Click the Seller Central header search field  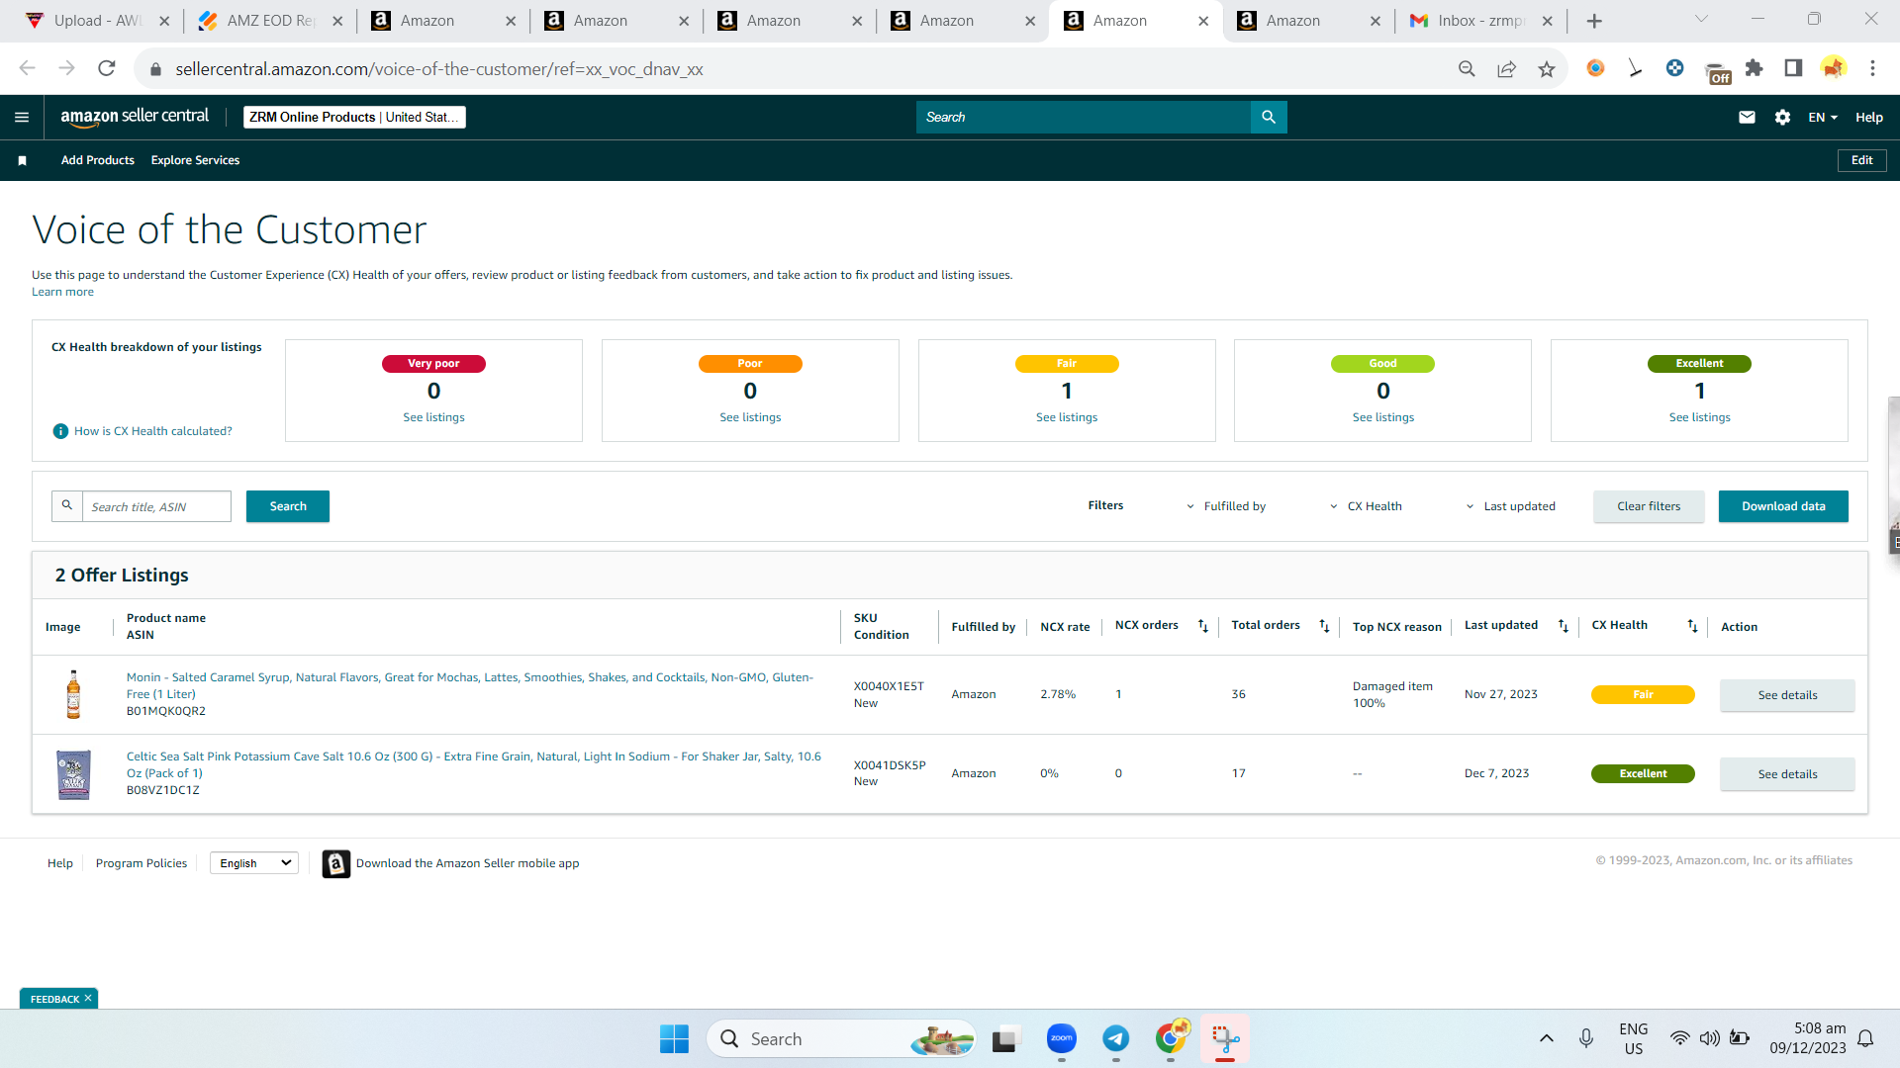point(1084,117)
